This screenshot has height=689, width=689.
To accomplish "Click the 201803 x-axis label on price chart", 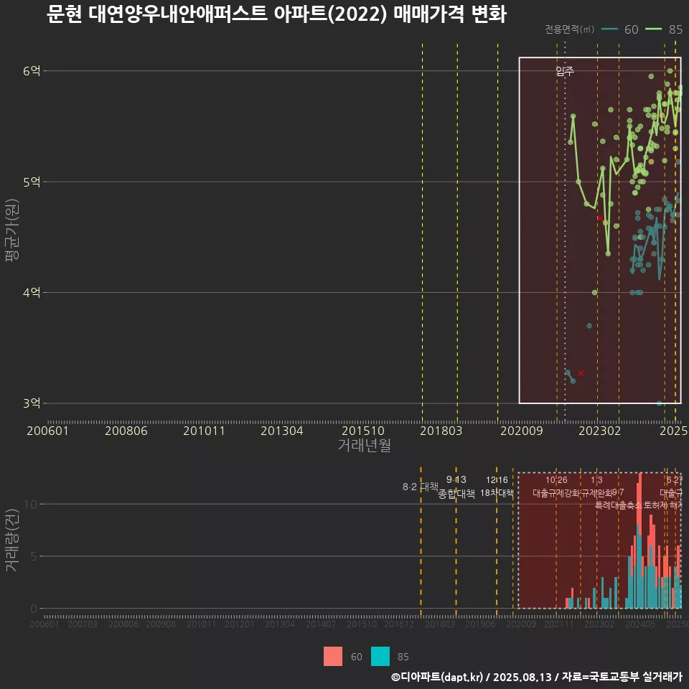I will click(441, 431).
